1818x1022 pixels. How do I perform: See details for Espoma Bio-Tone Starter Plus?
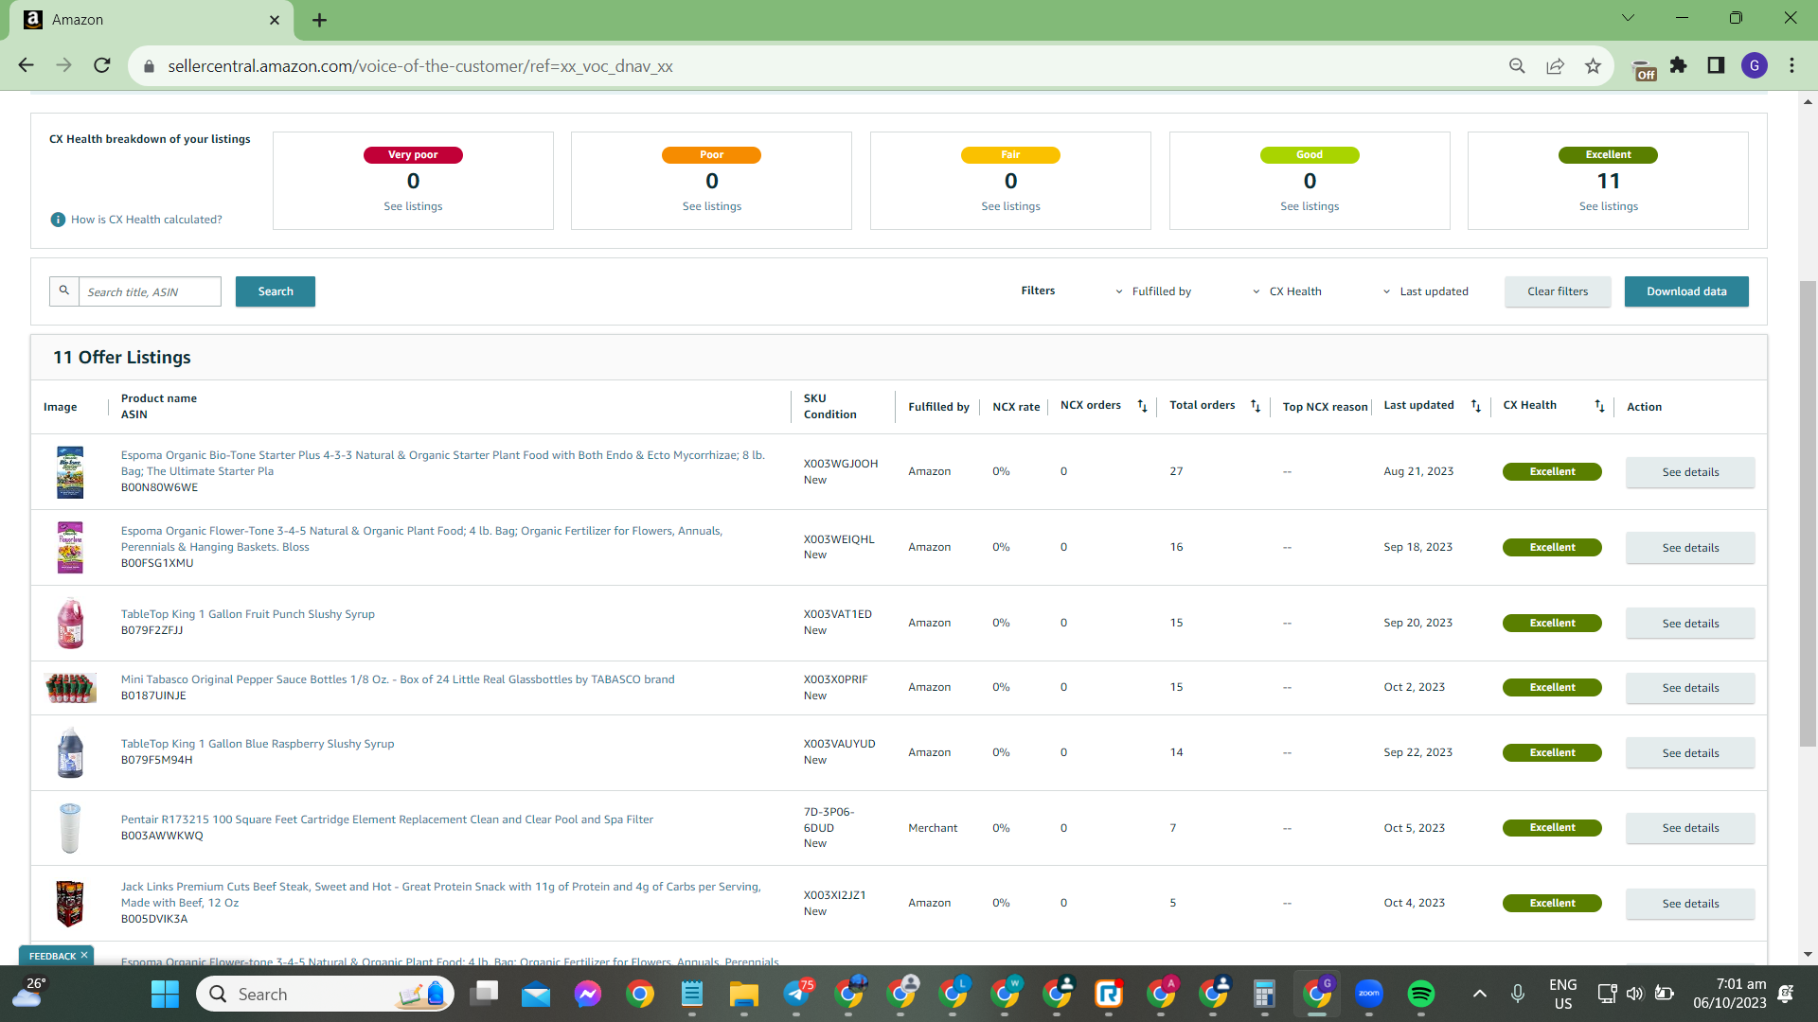point(1690,472)
